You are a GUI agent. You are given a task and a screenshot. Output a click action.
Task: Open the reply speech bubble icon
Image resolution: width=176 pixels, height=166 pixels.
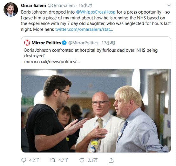[x=24, y=160]
